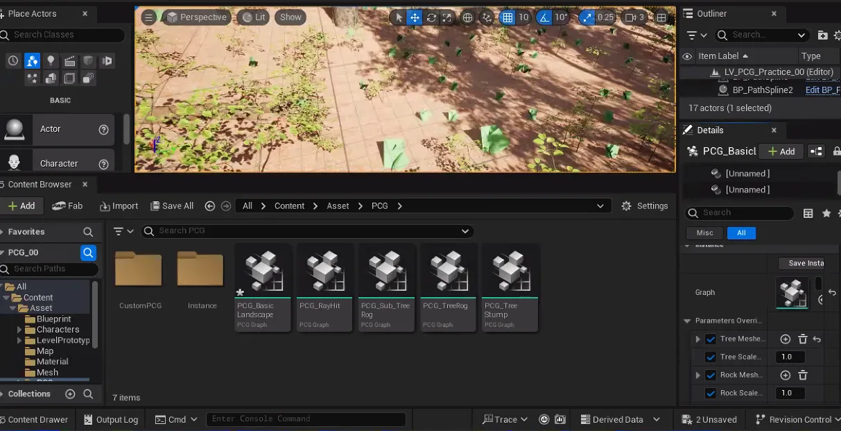Screen dimensions: 841x431
Task: Switch the world/local coordinate space globe
Action: tap(468, 18)
